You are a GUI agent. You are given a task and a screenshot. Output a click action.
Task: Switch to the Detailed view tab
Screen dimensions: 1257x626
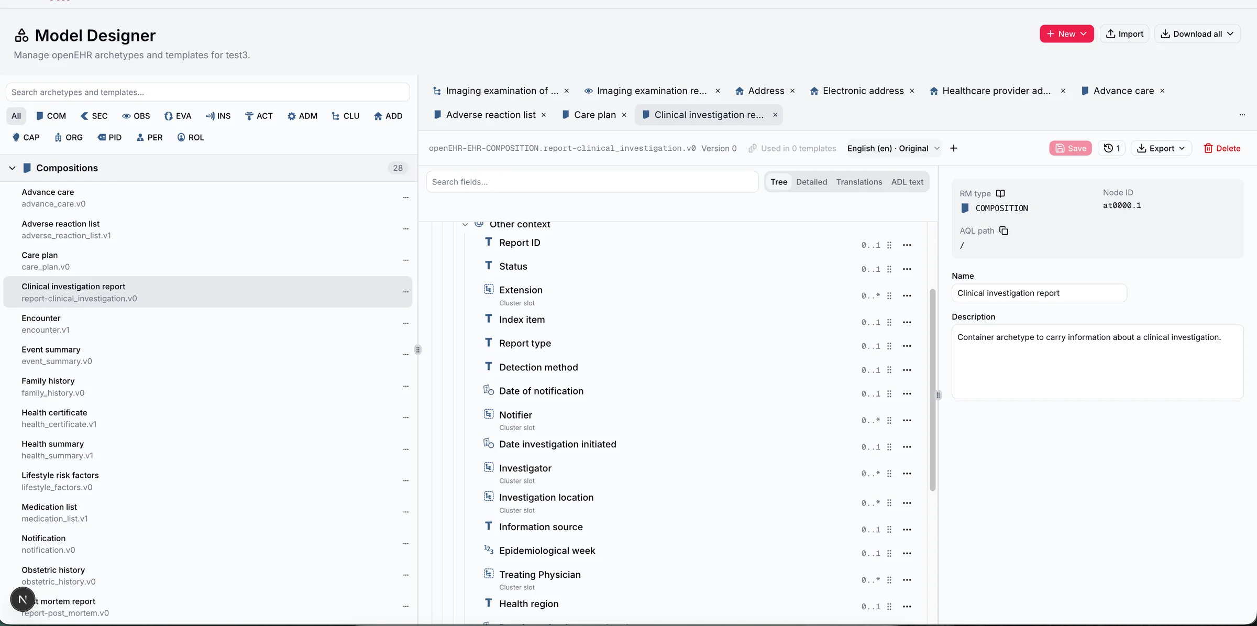811,182
